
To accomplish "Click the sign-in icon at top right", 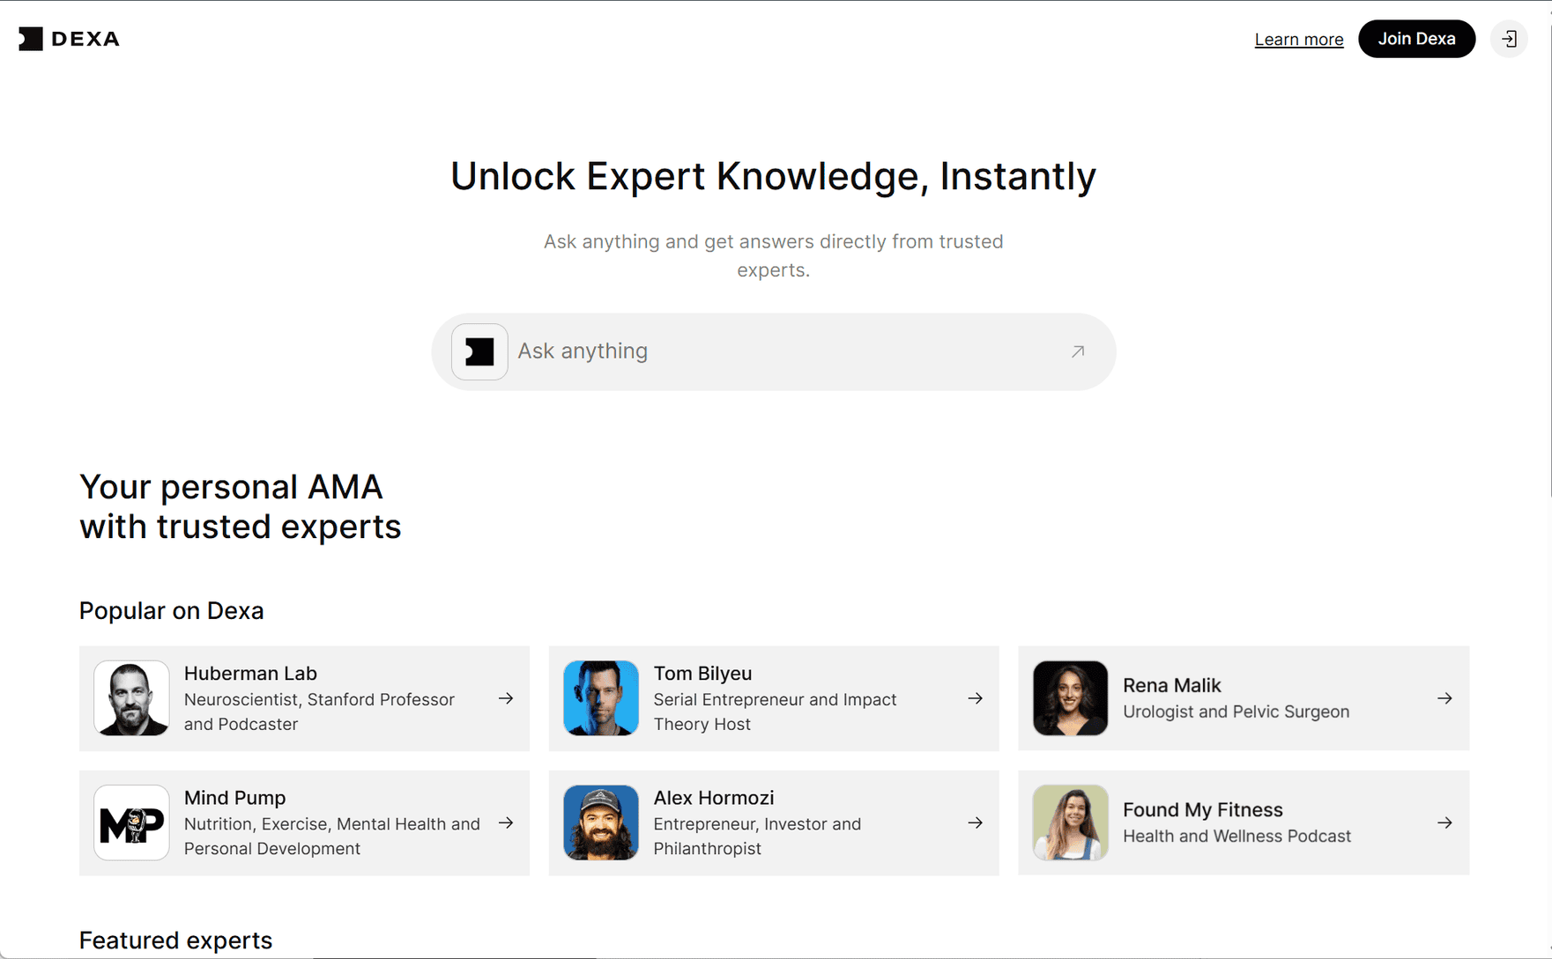I will 1509,39.
